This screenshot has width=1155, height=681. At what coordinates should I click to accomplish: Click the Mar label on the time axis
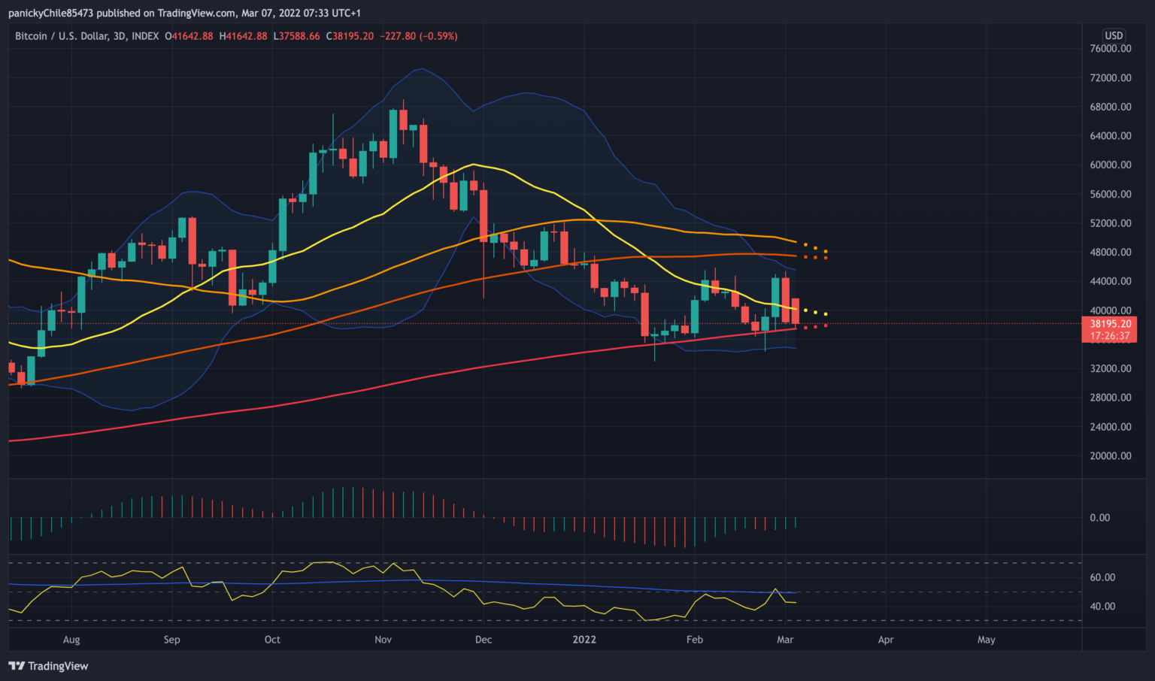[785, 640]
